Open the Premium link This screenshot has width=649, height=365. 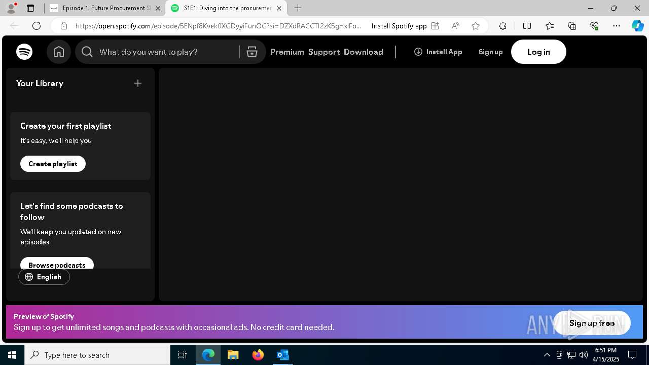coord(287,52)
